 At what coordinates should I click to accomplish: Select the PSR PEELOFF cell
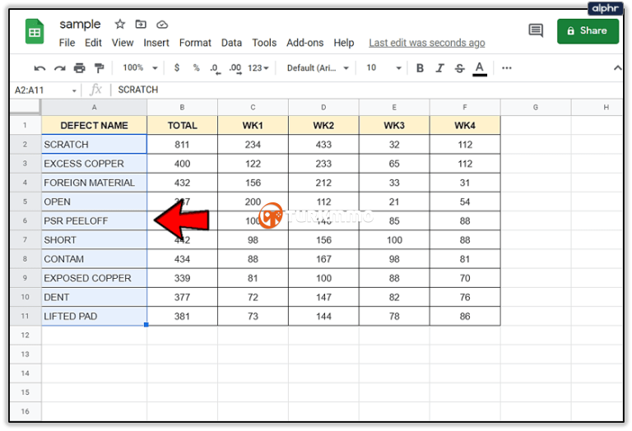point(94,220)
